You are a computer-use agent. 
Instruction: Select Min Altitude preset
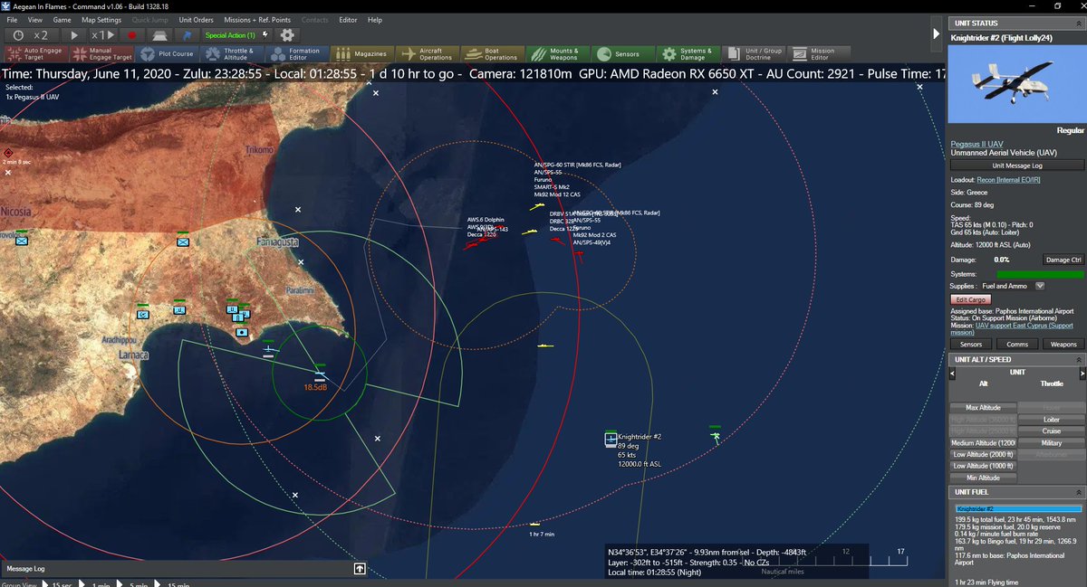pyautogui.click(x=983, y=478)
